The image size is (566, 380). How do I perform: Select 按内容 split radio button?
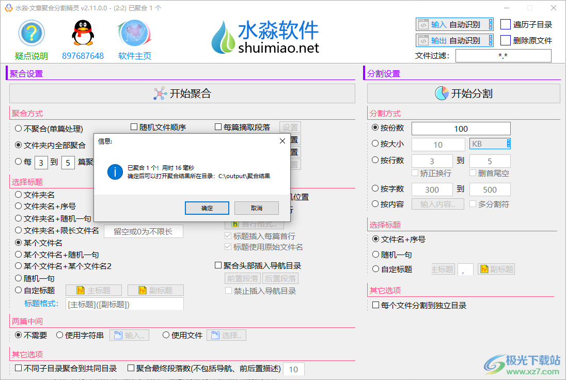[x=375, y=204]
